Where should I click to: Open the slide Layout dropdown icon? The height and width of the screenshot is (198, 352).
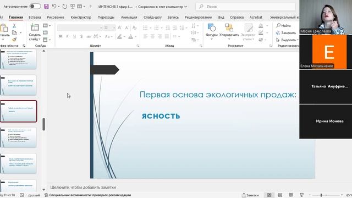(x=47, y=26)
